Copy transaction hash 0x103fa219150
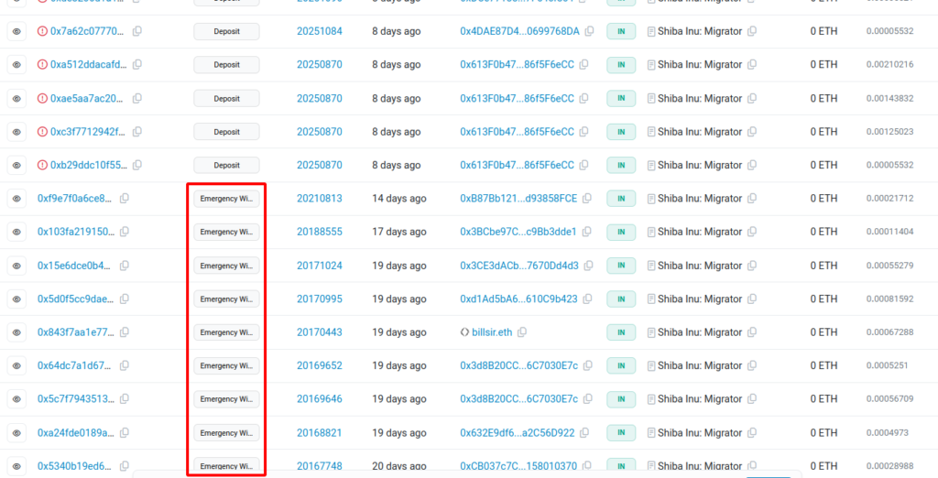 pos(125,232)
